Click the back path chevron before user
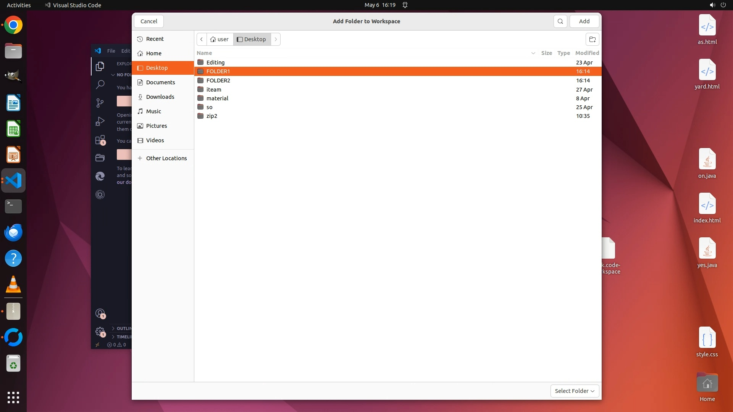Viewport: 733px width, 412px height. pyautogui.click(x=202, y=39)
